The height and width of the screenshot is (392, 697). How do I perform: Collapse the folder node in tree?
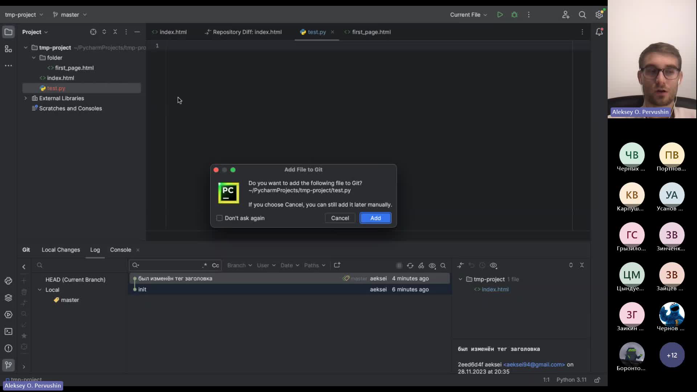tap(34, 58)
